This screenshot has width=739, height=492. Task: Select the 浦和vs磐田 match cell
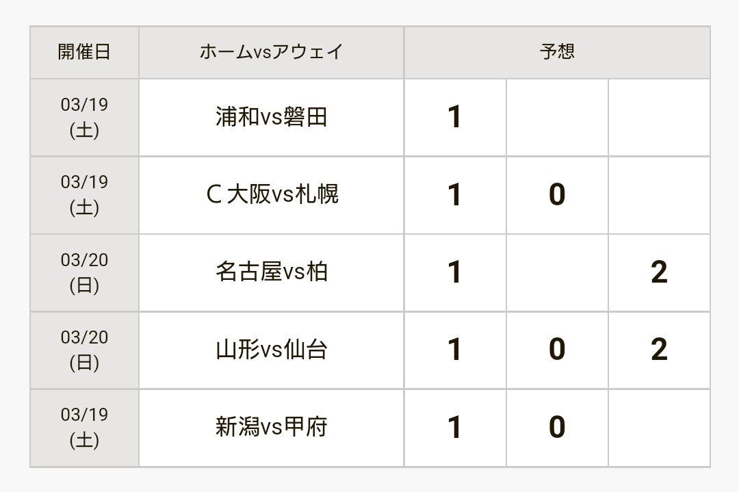[x=272, y=117]
